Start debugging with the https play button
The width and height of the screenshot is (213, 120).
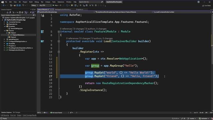55,5
